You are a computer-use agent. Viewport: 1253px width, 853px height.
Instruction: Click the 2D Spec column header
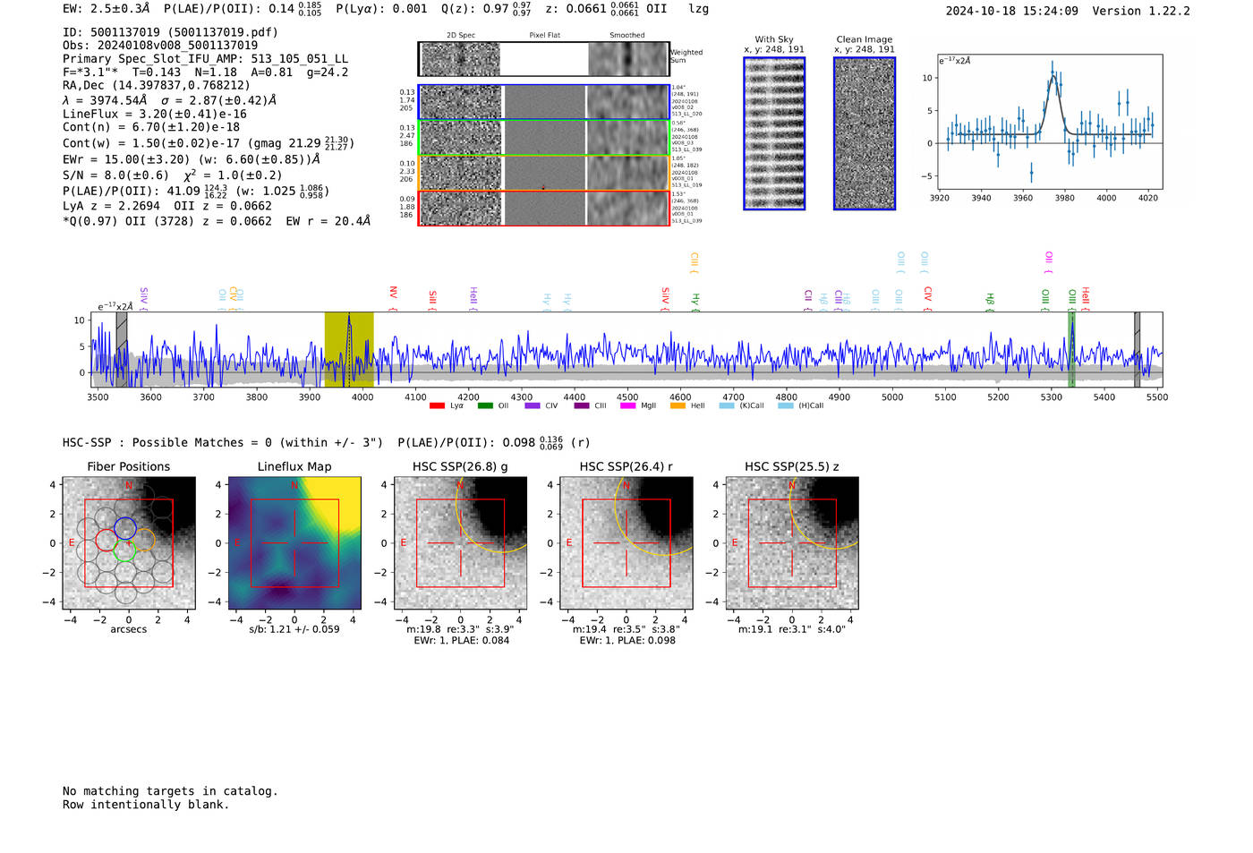(x=461, y=35)
